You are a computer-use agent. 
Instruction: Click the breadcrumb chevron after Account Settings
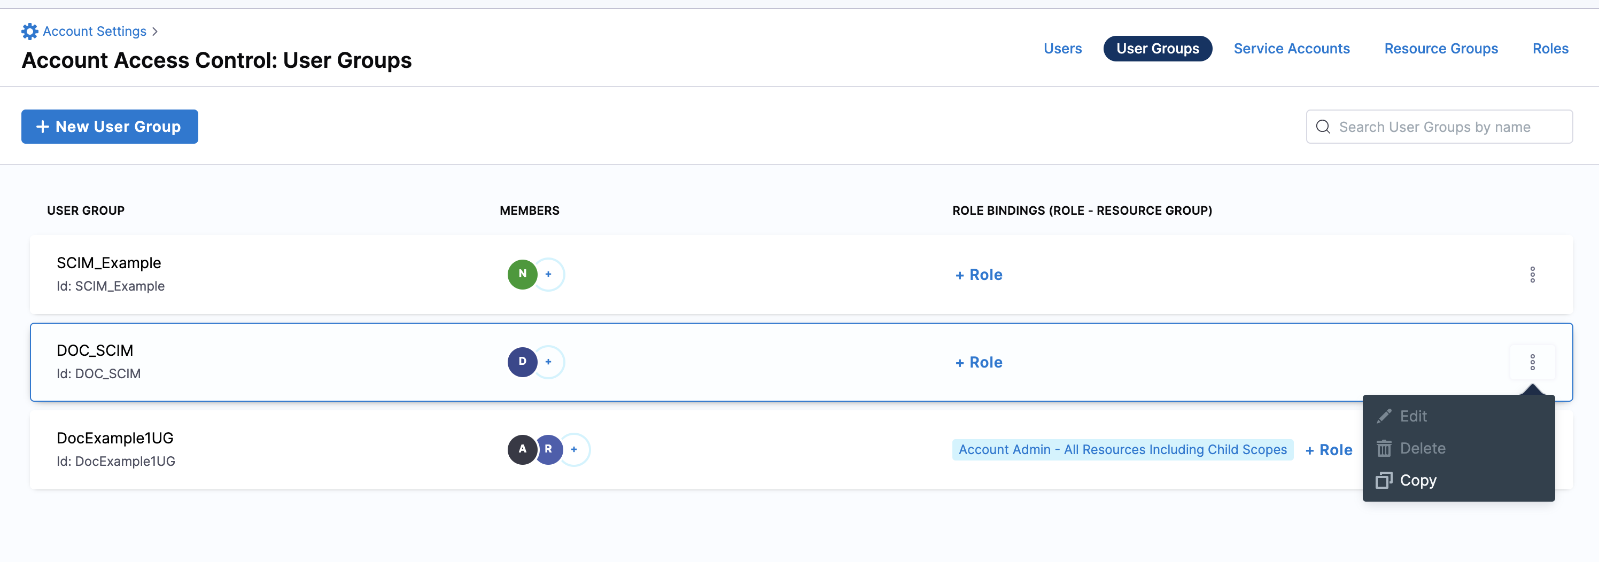coord(155,31)
